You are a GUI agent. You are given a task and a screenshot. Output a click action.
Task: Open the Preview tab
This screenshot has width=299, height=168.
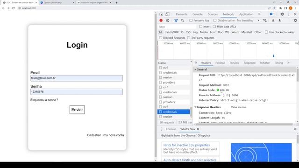pos(235,63)
